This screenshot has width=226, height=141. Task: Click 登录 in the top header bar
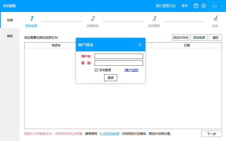pos(185,6)
